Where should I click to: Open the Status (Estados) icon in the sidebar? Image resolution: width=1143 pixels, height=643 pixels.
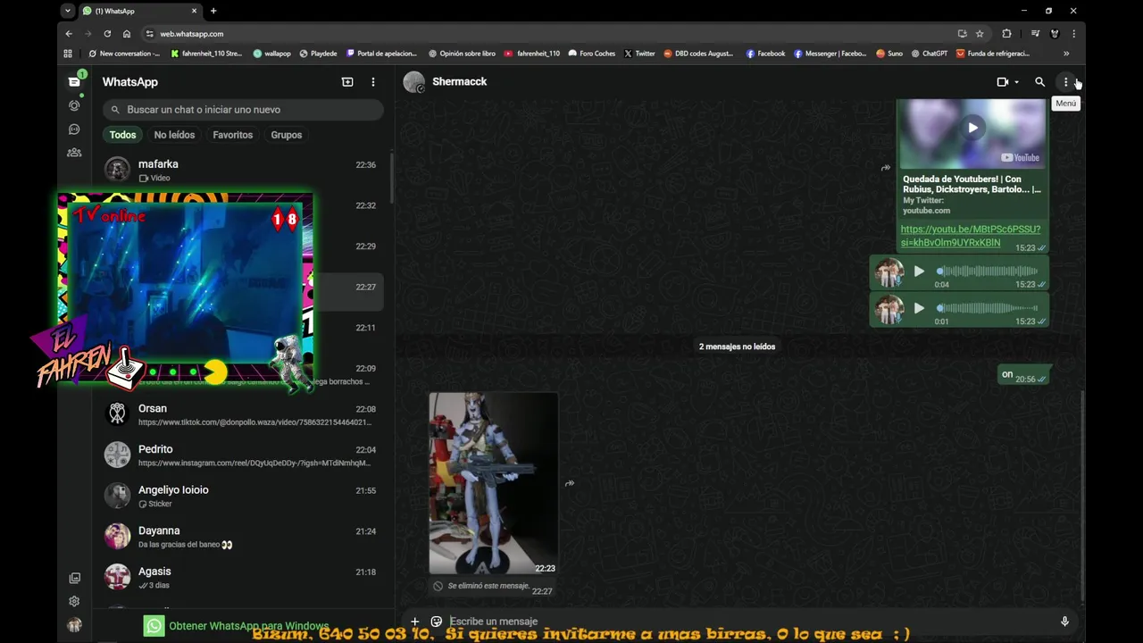(x=74, y=105)
